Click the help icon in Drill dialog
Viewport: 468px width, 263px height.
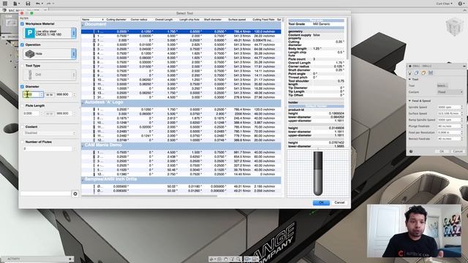(x=411, y=151)
